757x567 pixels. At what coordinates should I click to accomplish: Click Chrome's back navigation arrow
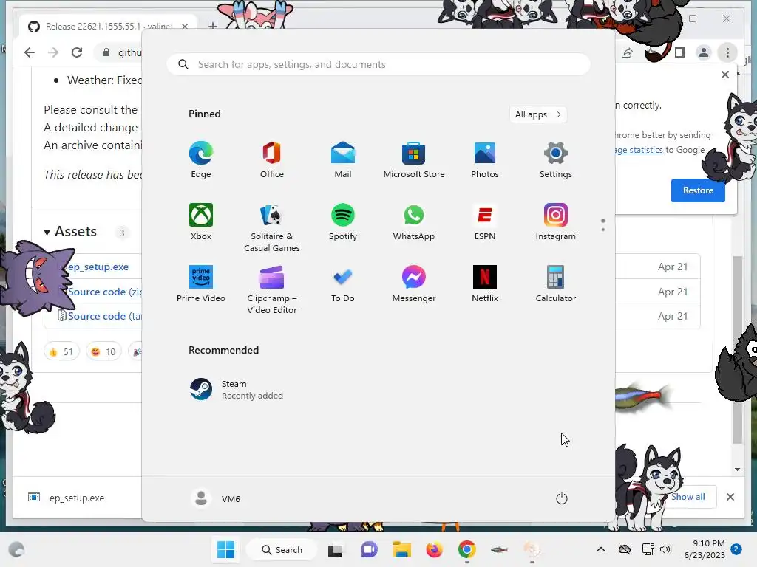(x=30, y=52)
